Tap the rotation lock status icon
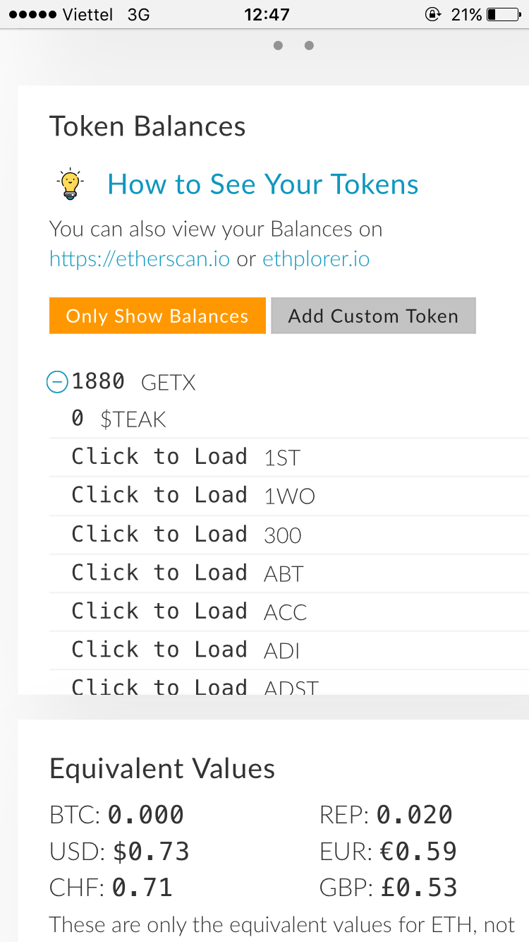Screen dimensions: 529x942 click(x=432, y=14)
